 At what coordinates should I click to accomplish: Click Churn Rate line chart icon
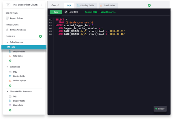[x=10, y=105]
